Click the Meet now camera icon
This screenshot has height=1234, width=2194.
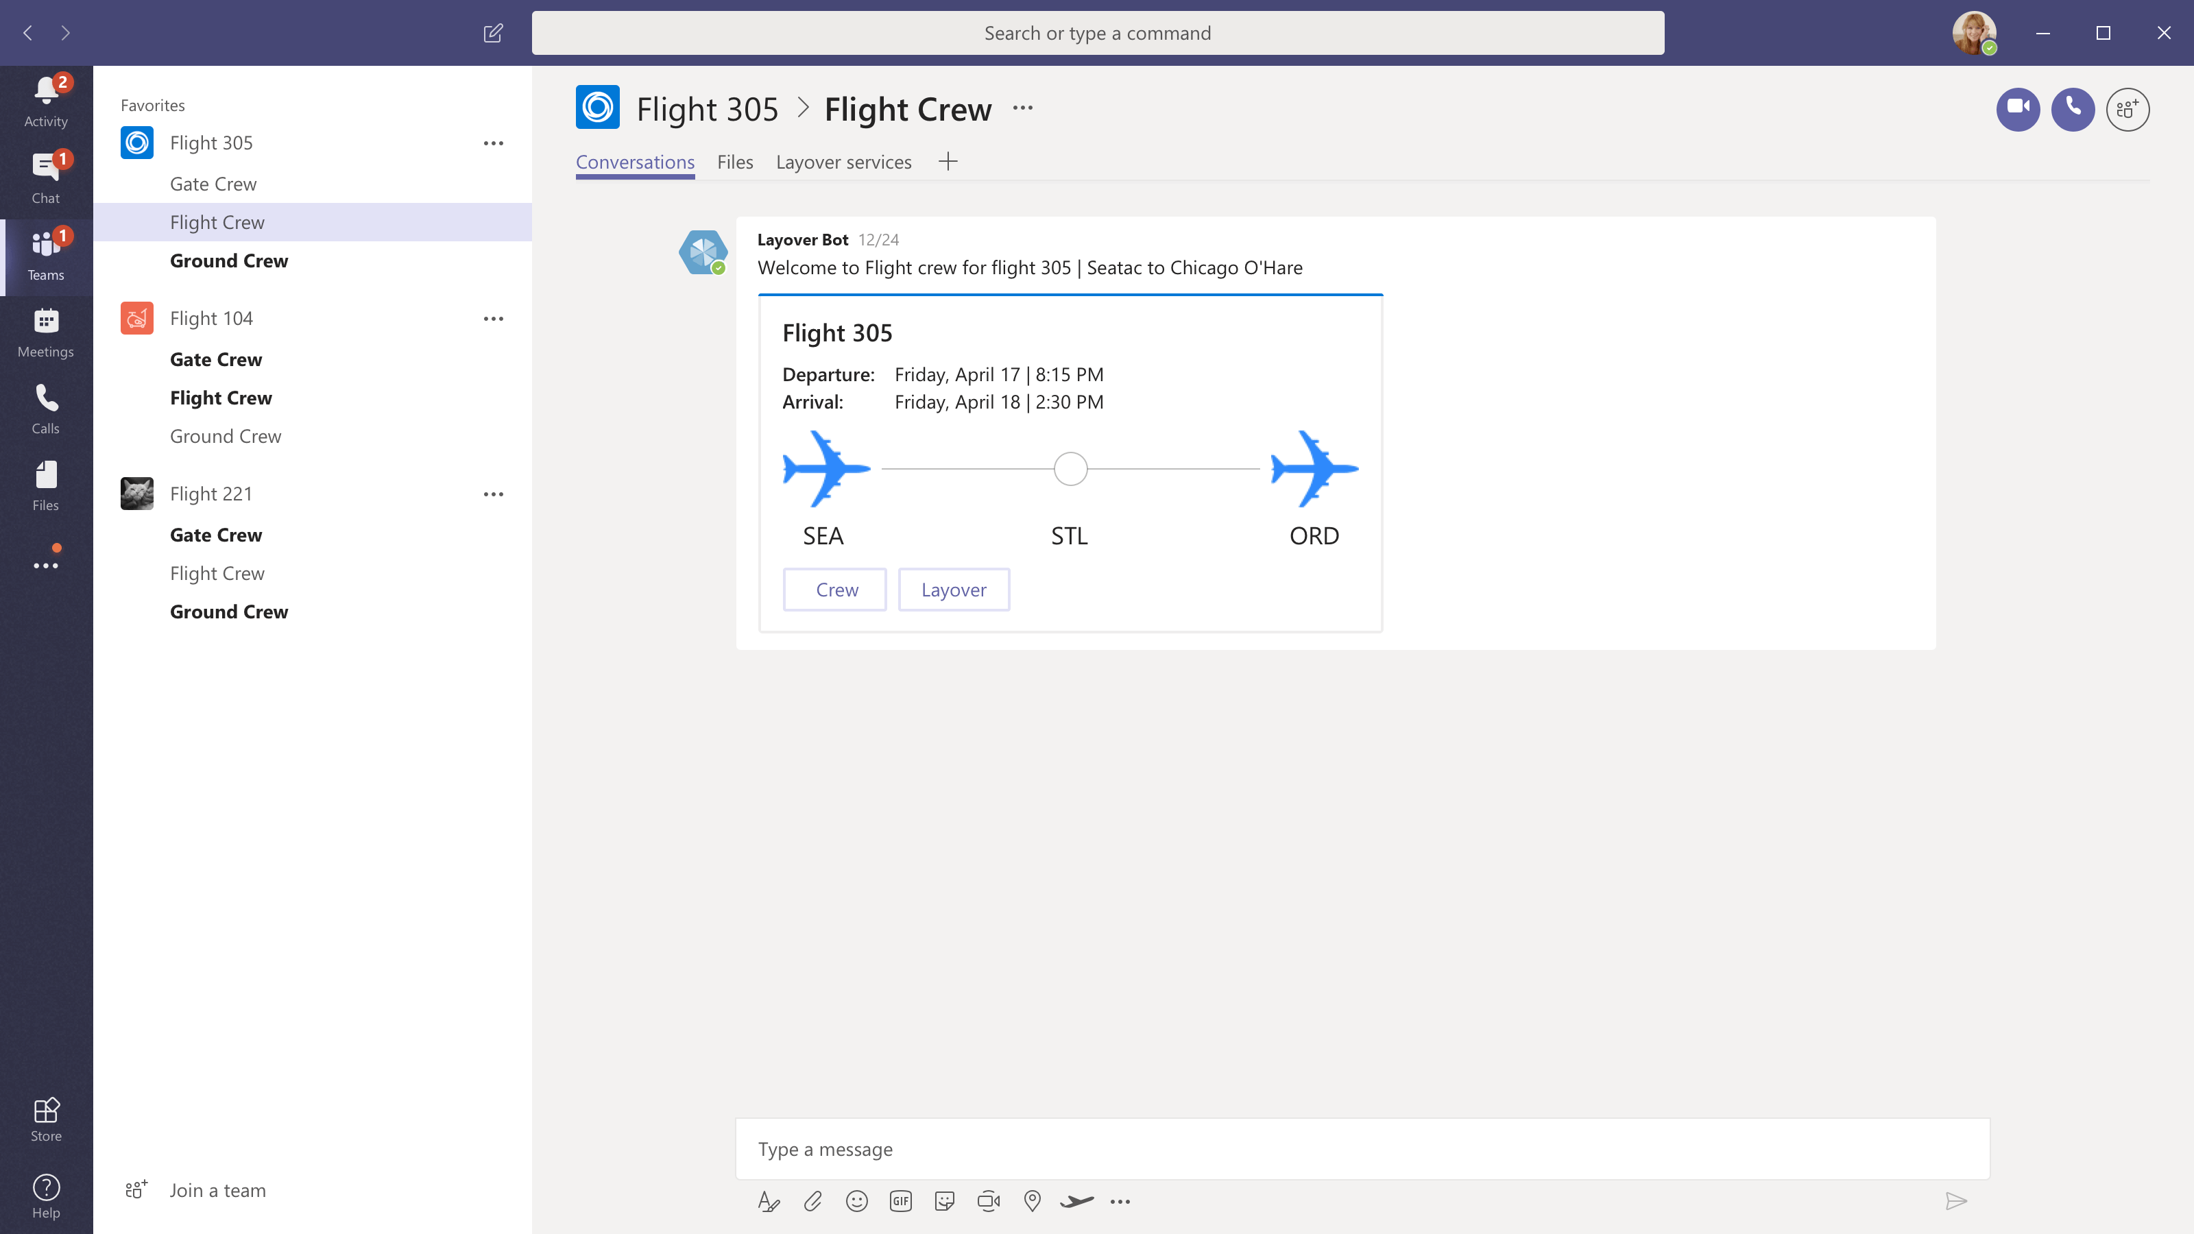click(x=988, y=1201)
